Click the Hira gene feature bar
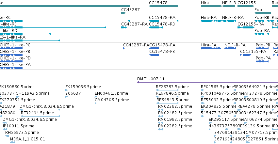This screenshot has height=144, width=278. pyautogui.click(x=211, y=6)
